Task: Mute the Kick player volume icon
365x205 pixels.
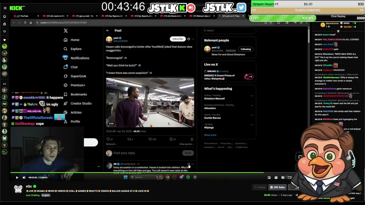Action: 24,178
